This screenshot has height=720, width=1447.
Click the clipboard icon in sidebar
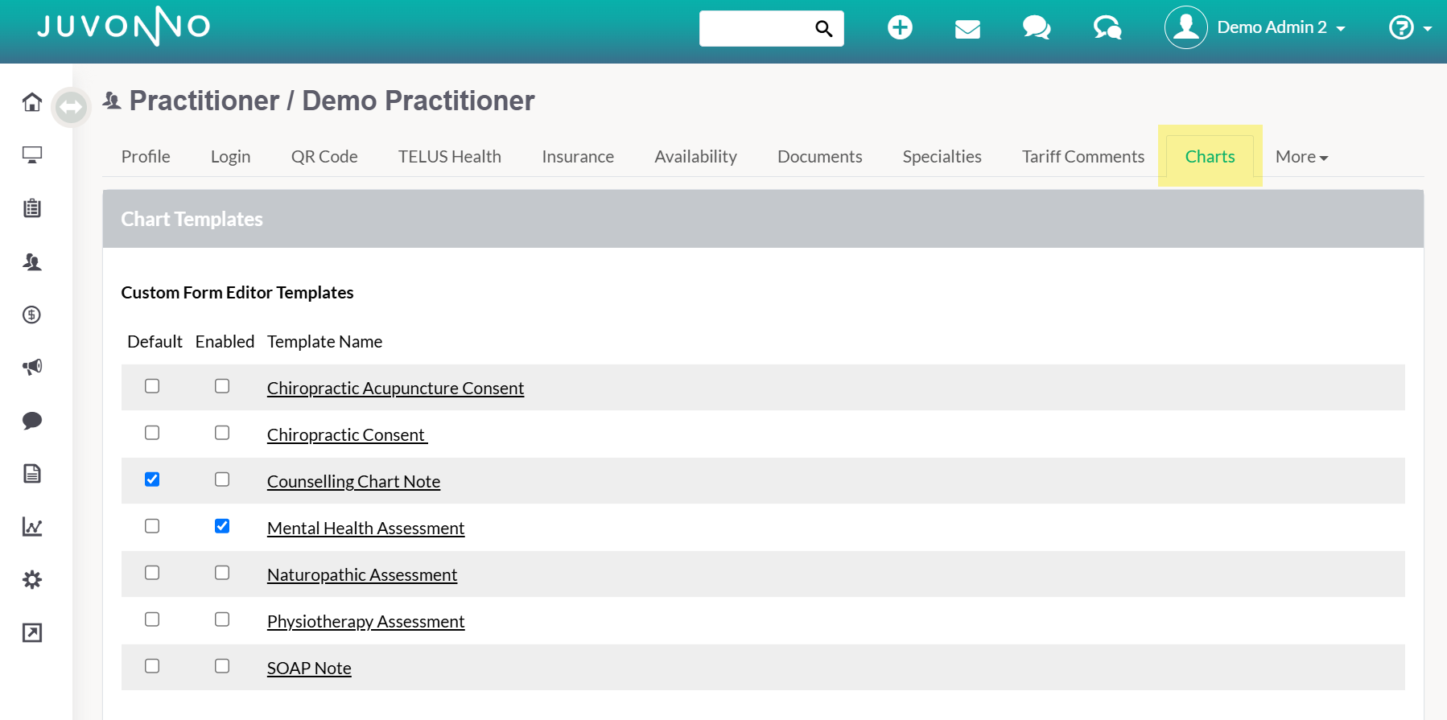click(x=32, y=208)
